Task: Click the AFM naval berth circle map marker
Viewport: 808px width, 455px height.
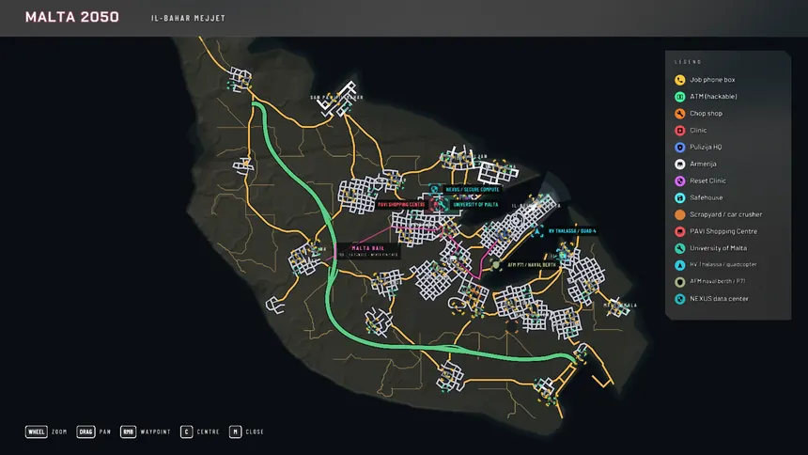Action: (496, 265)
